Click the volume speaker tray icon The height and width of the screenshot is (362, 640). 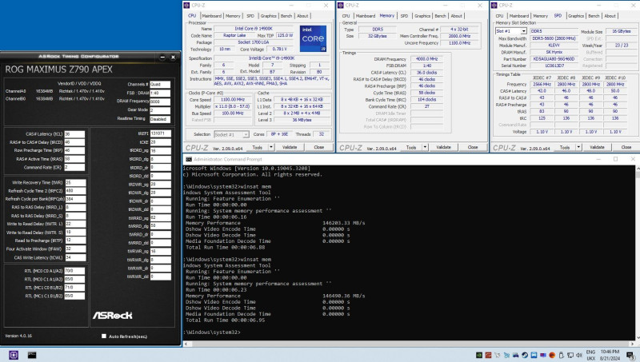pyautogui.click(x=578, y=355)
